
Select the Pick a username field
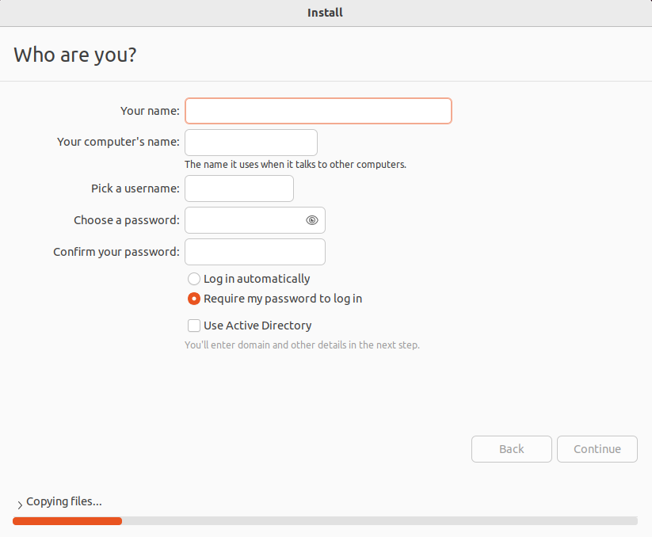pyautogui.click(x=239, y=189)
